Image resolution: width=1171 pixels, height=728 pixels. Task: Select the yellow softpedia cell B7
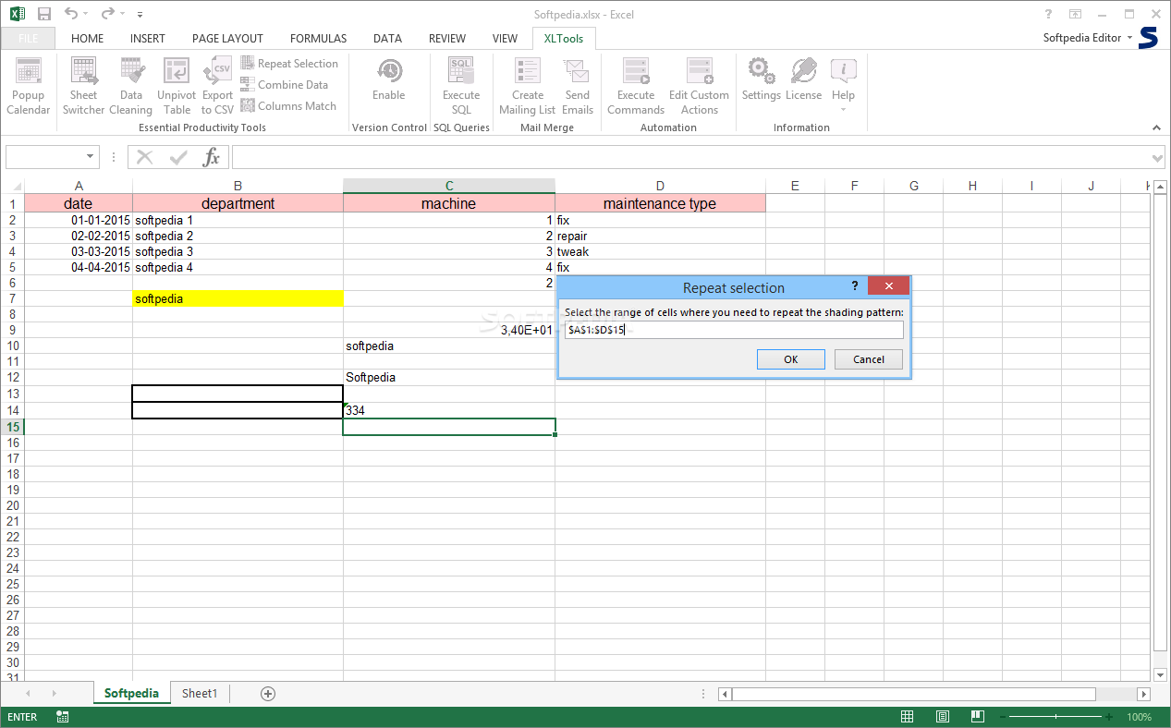238,298
